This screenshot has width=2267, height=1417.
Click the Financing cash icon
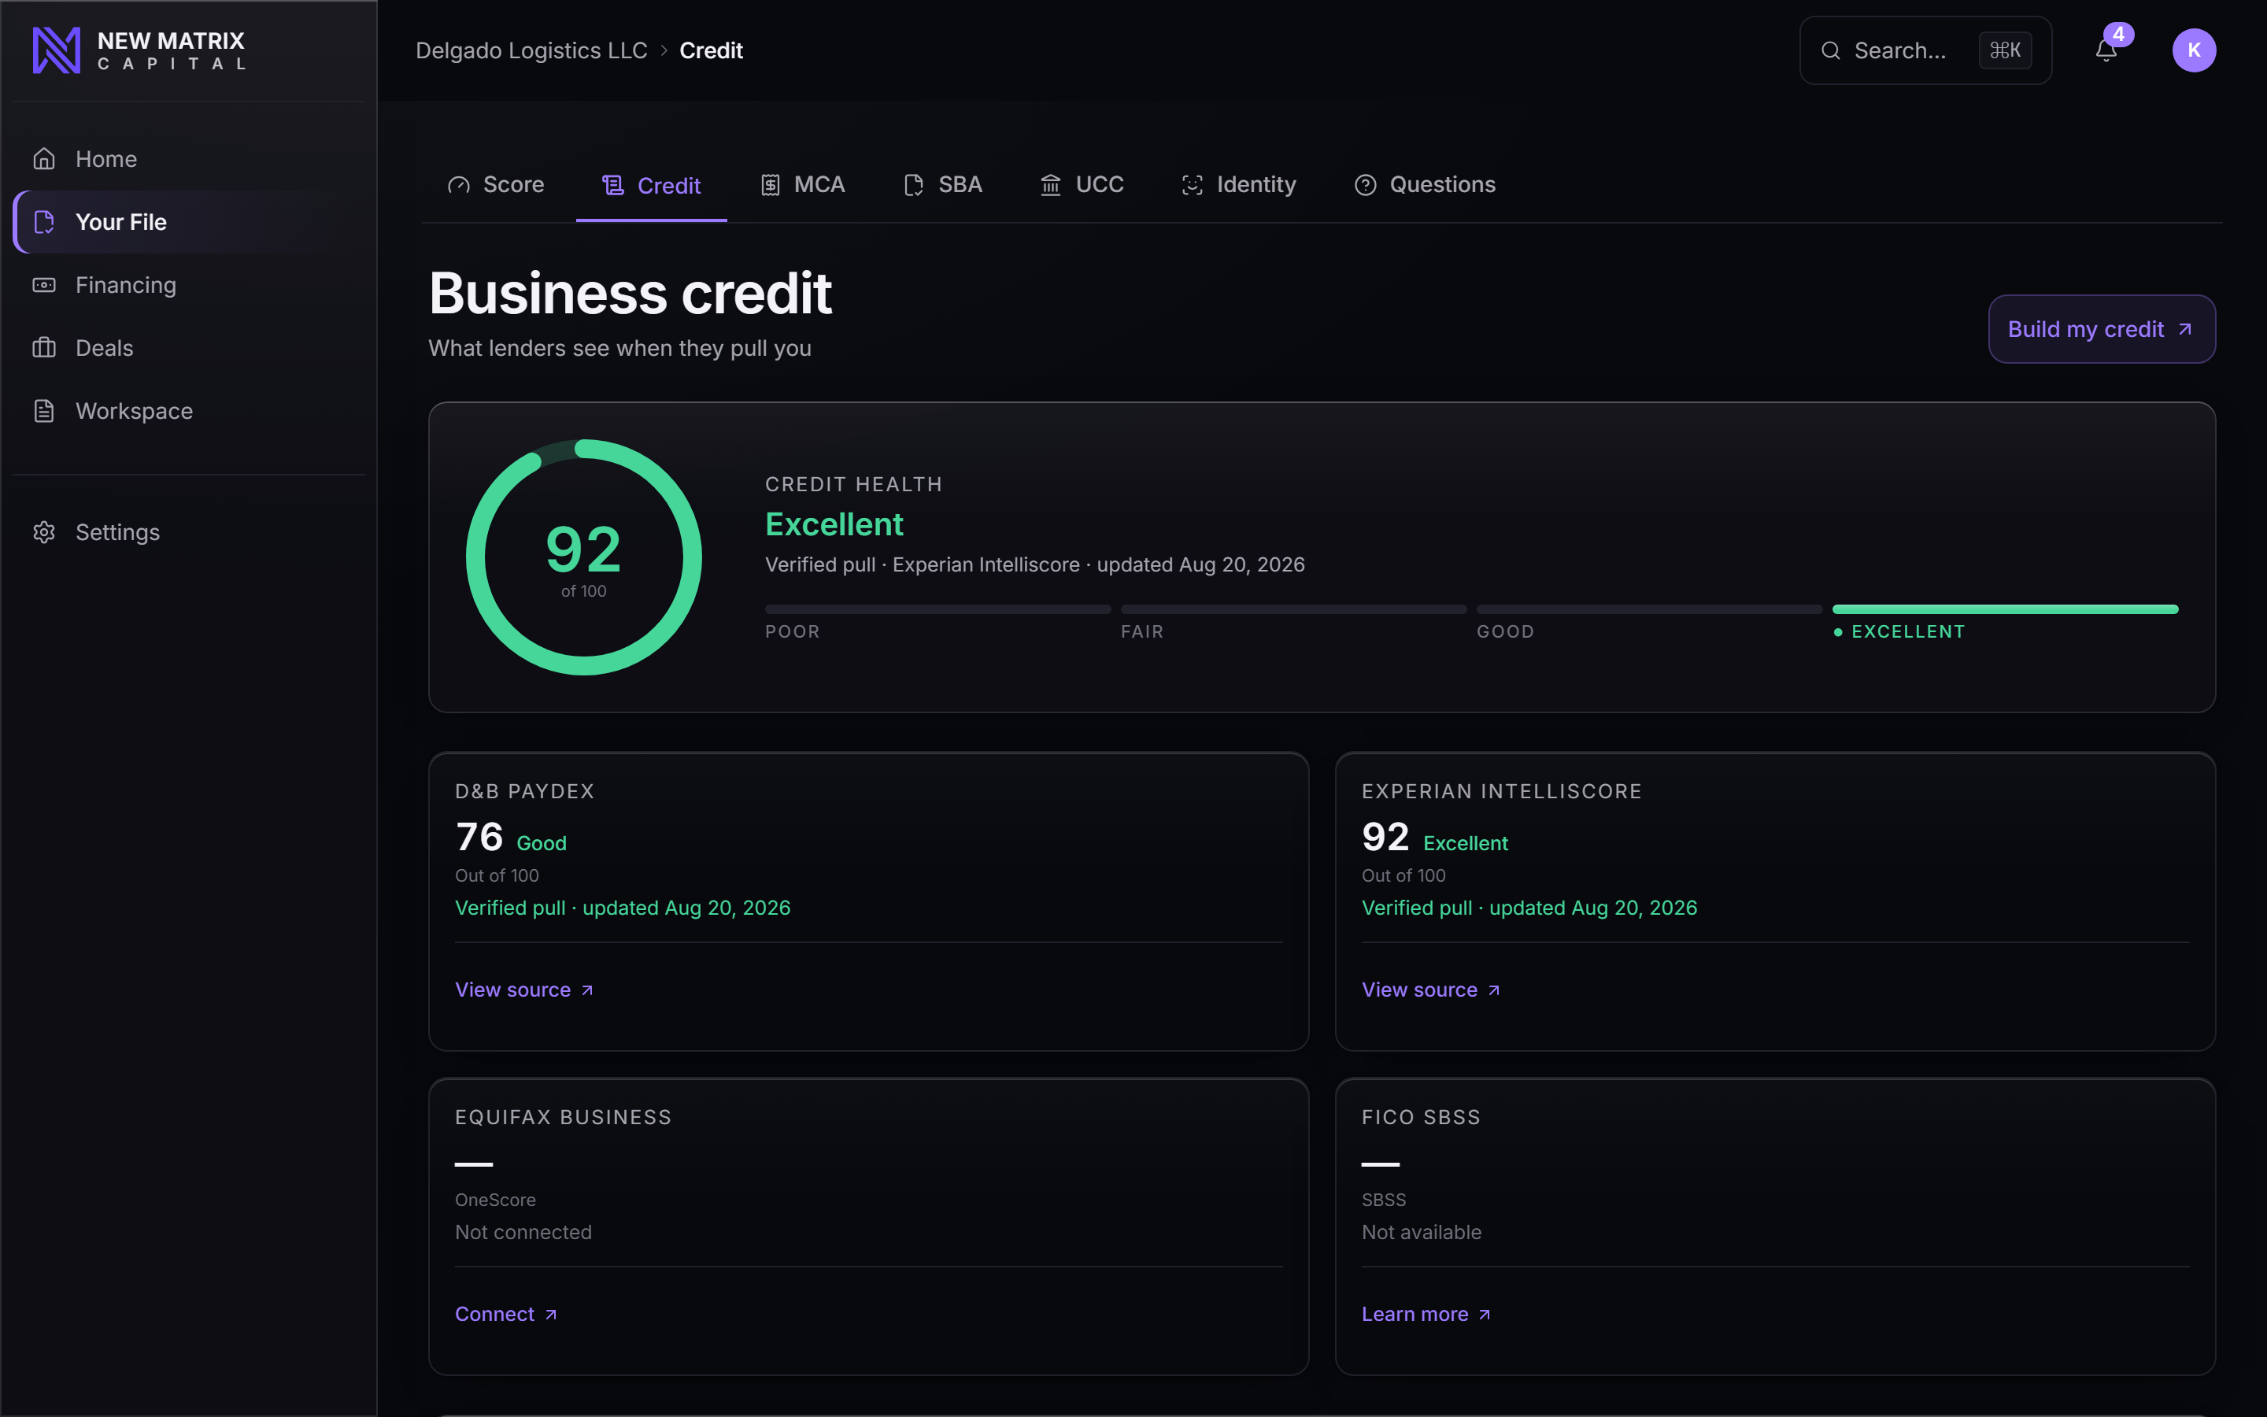[44, 285]
